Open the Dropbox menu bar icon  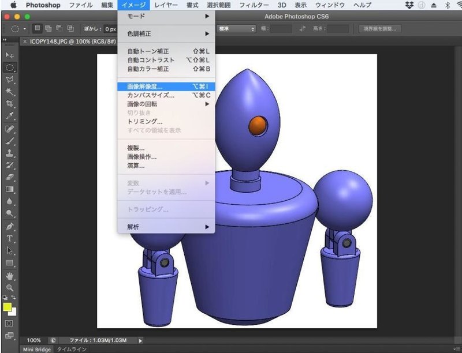[x=409, y=5]
